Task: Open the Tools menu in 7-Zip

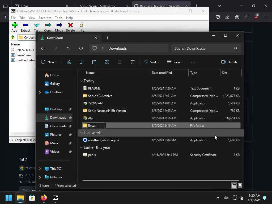Action: click(x=59, y=18)
